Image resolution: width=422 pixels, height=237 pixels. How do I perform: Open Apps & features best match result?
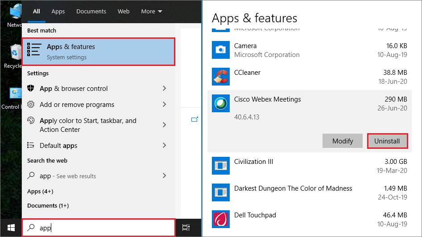coord(99,52)
